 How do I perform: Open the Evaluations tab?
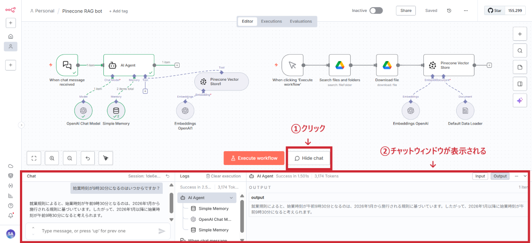pyautogui.click(x=301, y=21)
